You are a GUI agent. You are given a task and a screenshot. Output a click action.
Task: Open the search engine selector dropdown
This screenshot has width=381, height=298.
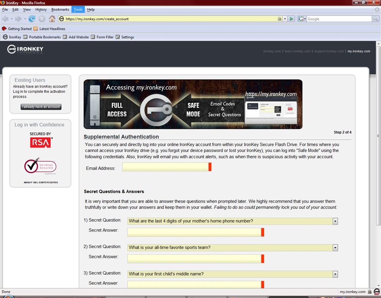coord(303,19)
